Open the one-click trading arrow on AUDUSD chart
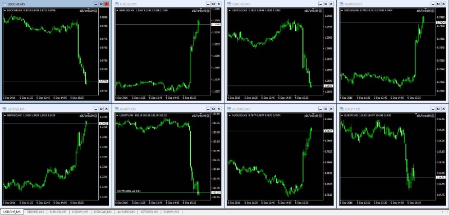The height and width of the screenshot is (216, 449). 230,116
